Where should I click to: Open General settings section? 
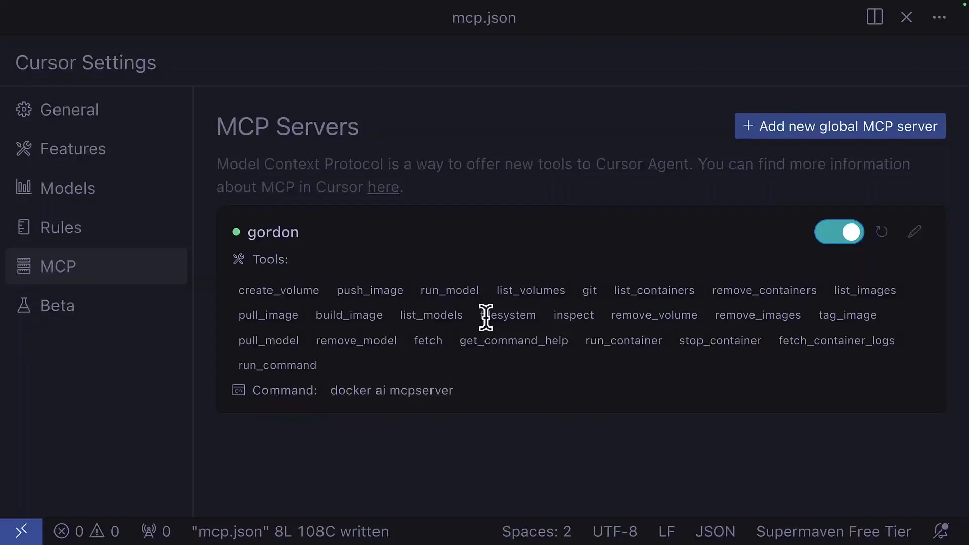[x=96, y=110]
